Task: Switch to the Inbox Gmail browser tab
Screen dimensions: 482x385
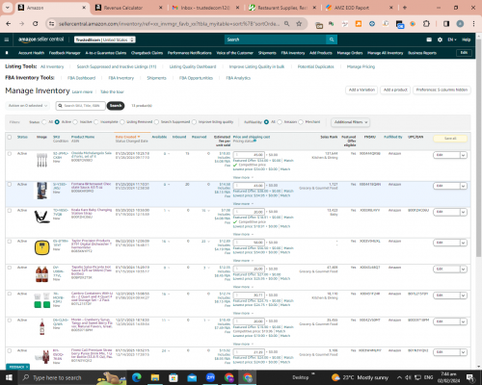Action: [205, 8]
